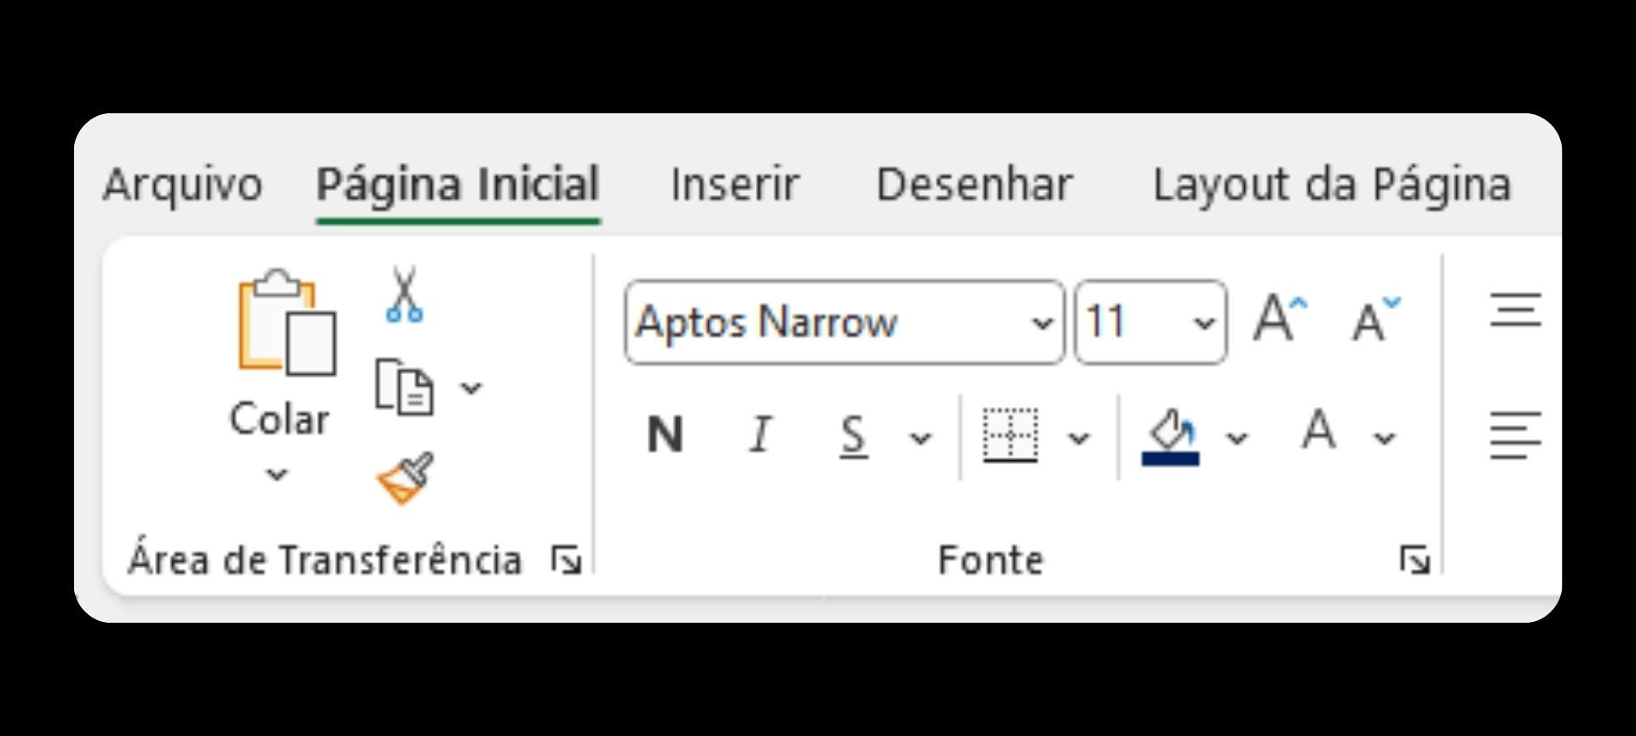Screen dimensions: 1636x736
Task: Open the Fonte dialog launcher
Action: point(1414,560)
